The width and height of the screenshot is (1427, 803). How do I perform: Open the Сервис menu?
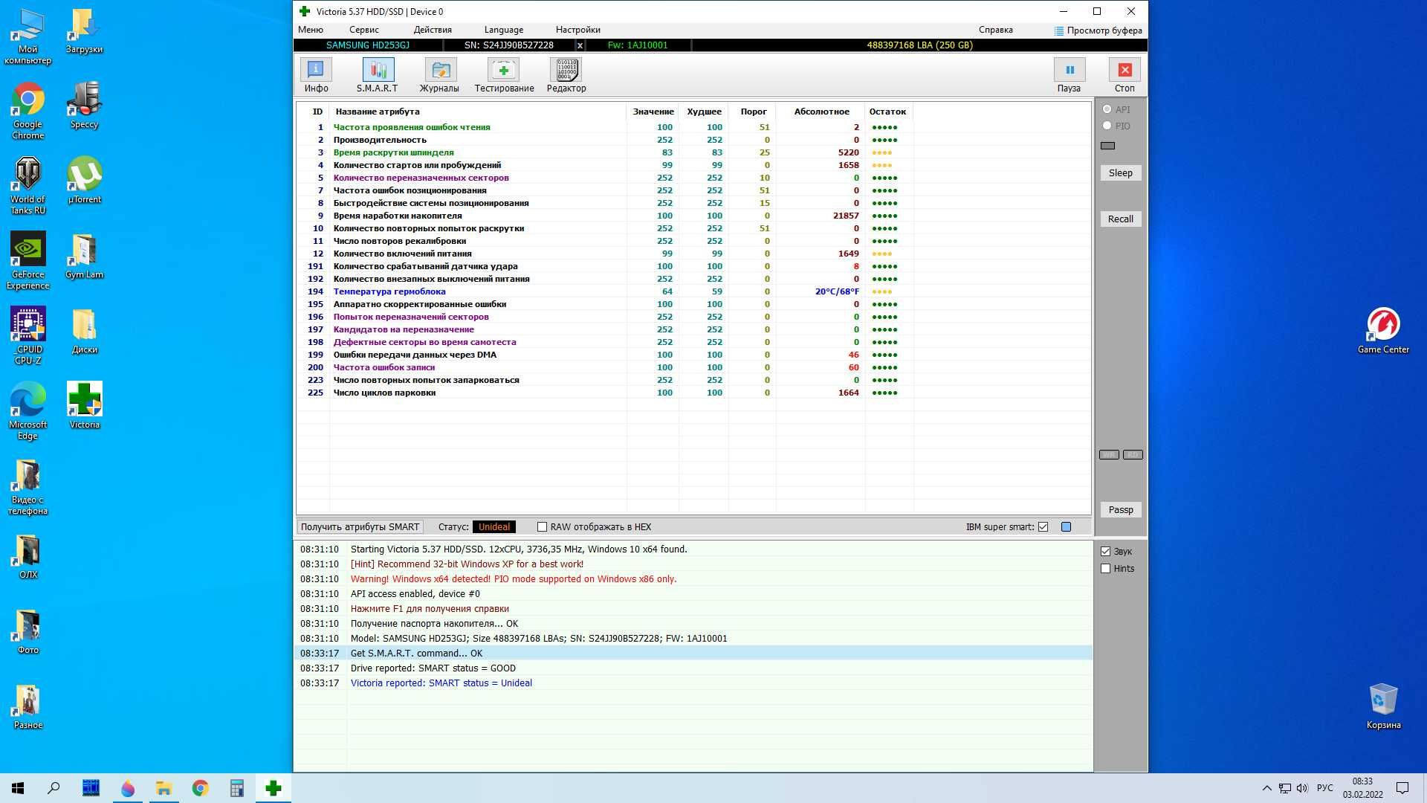point(364,30)
